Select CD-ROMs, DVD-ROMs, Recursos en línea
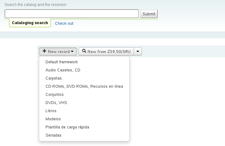 click(84, 86)
